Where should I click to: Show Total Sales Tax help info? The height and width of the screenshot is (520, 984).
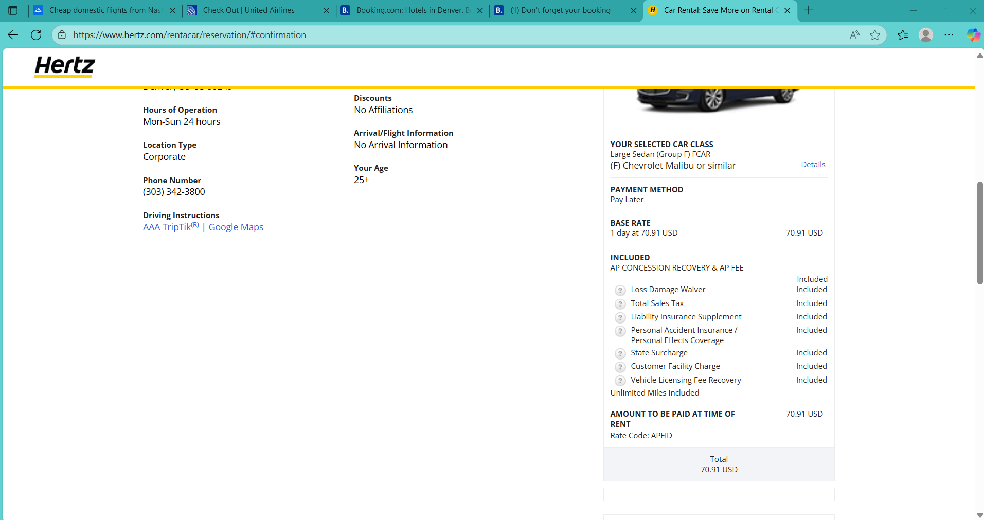coord(620,304)
